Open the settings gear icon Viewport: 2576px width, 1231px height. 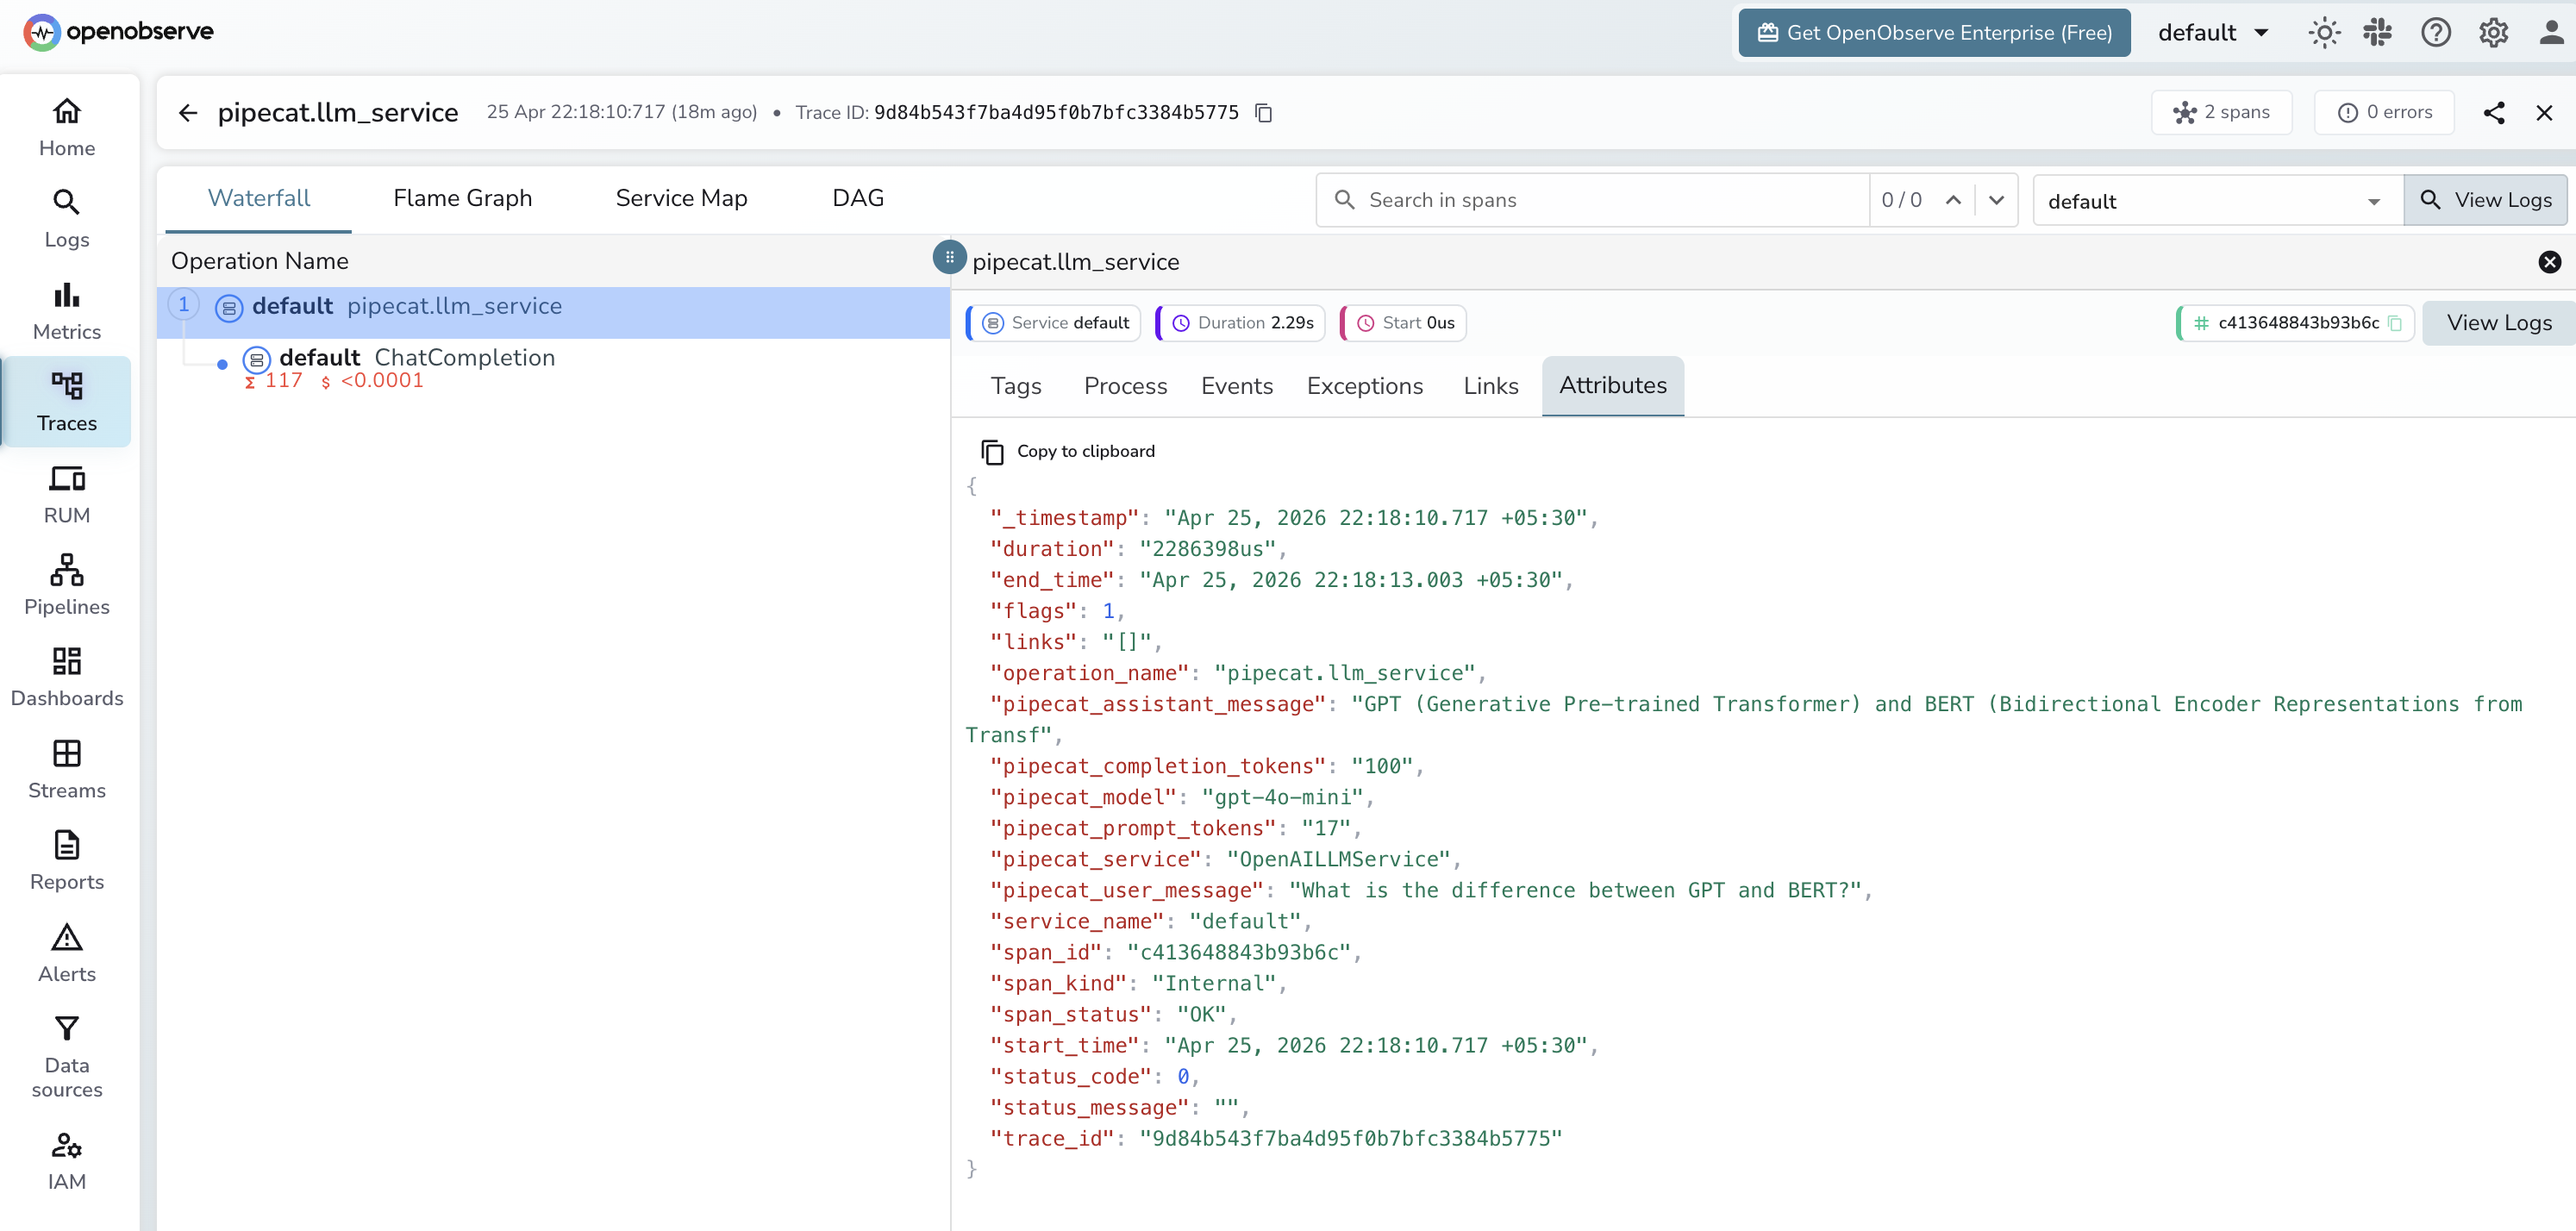point(2493,32)
